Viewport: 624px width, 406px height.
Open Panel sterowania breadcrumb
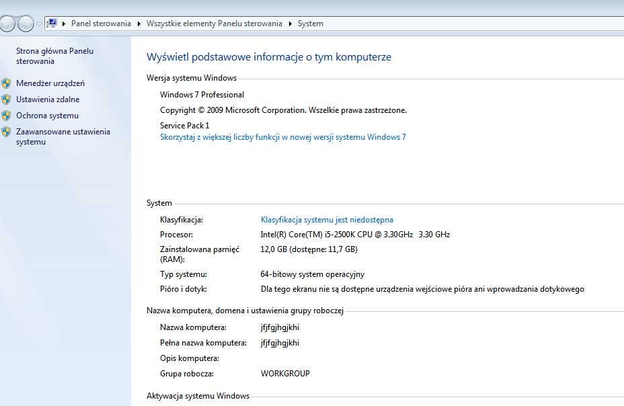click(101, 24)
